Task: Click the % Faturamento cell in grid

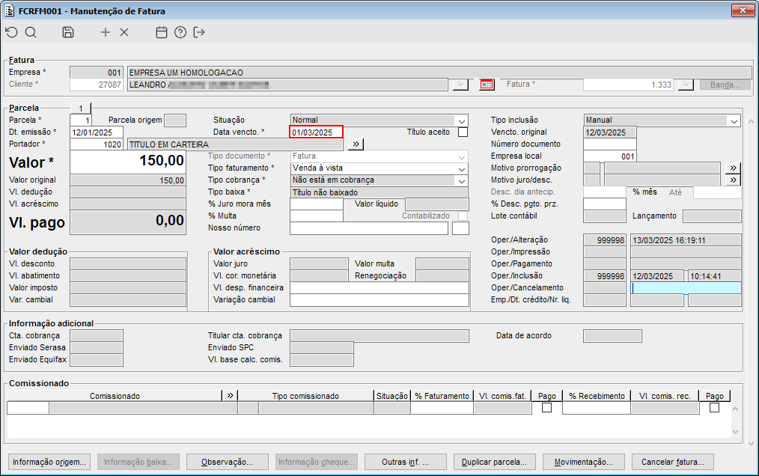Action: pos(442,408)
